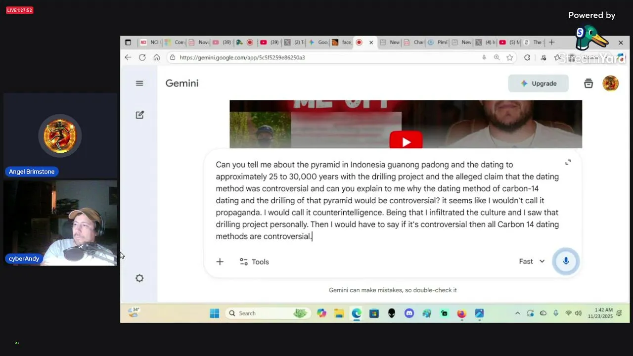The width and height of the screenshot is (633, 356).
Task: Open the tab actions menu button
Action: pyautogui.click(x=128, y=43)
